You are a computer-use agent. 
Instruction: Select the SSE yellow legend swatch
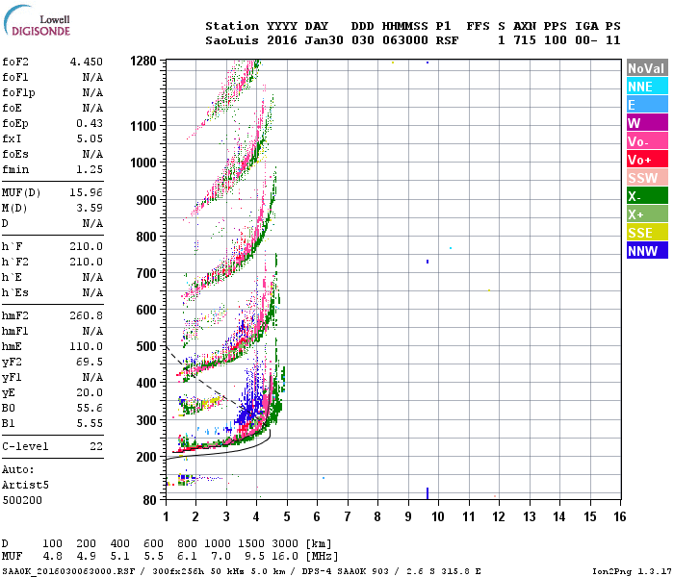point(647,233)
